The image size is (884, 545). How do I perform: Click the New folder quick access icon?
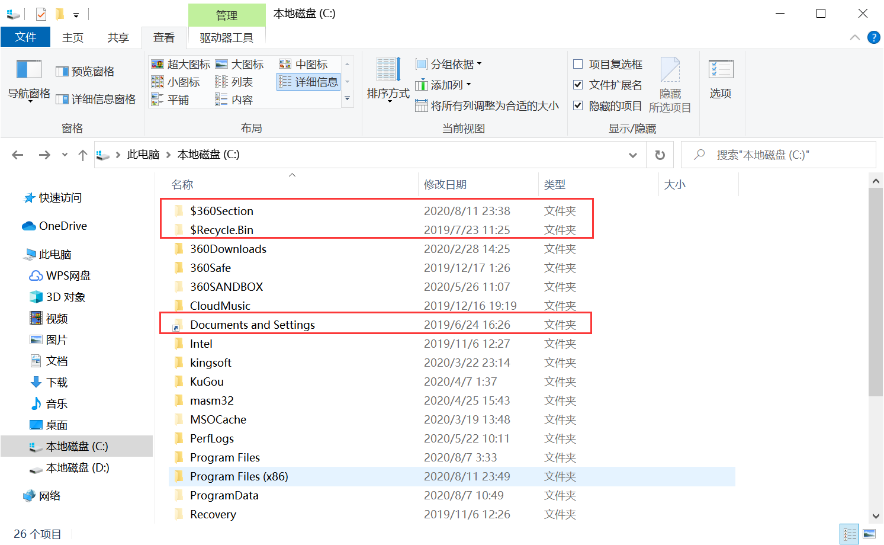59,14
